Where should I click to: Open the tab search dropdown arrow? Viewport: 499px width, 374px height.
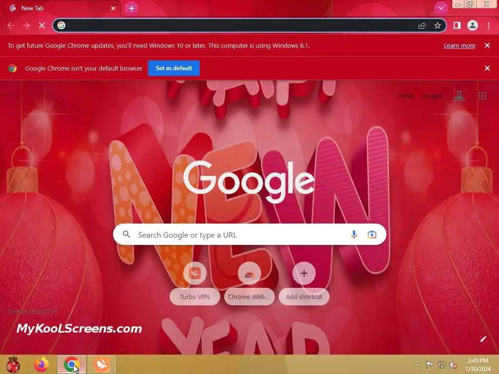click(441, 8)
